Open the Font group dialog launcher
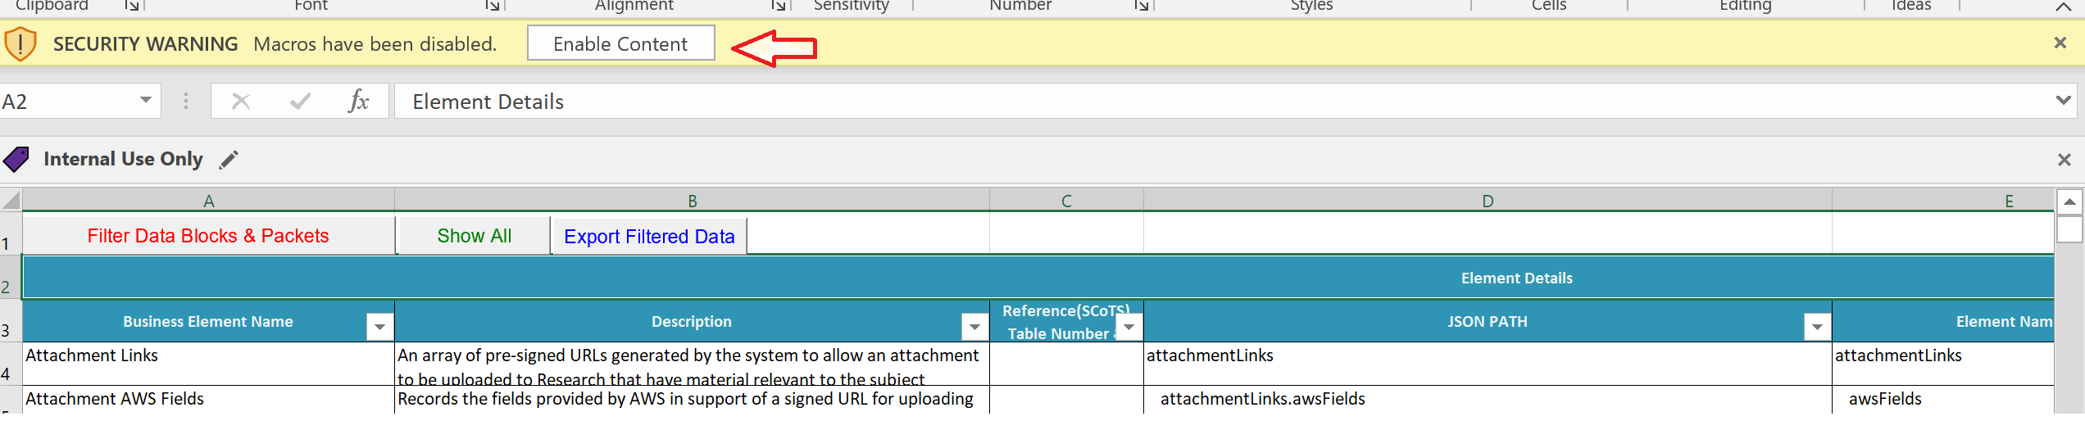This screenshot has height=421, width=2085. pyautogui.click(x=492, y=5)
